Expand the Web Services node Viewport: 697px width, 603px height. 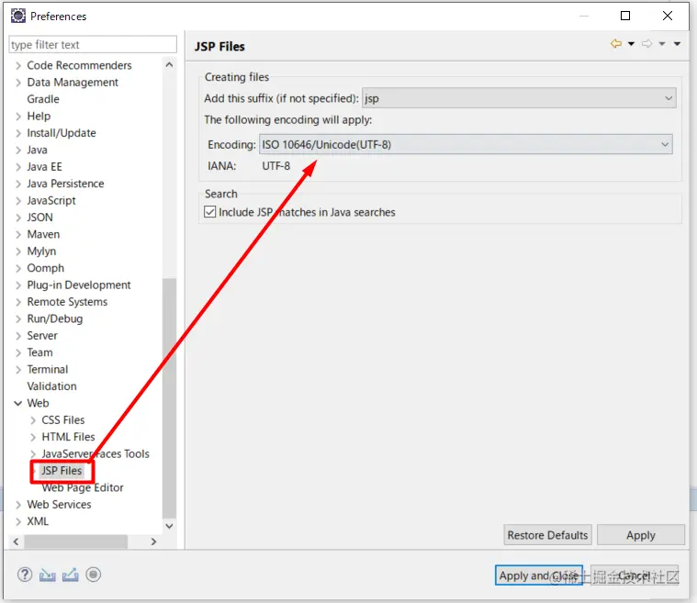(x=18, y=505)
